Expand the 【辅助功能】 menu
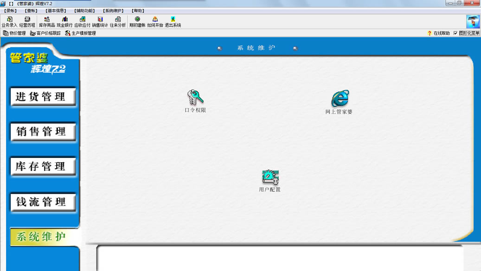 84,11
